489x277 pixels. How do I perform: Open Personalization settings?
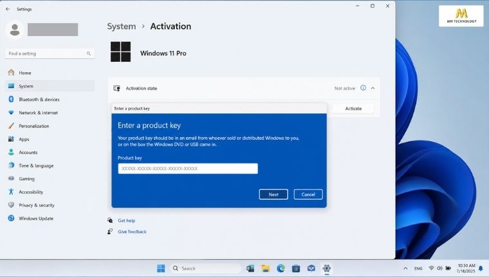[50, 126]
